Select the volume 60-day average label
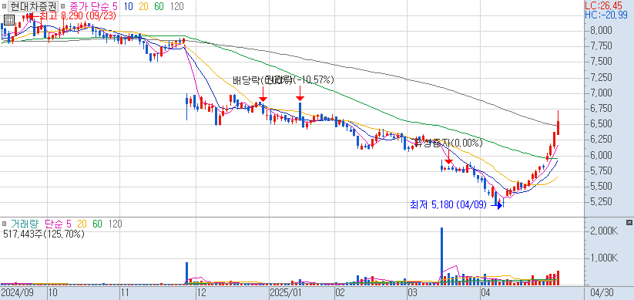Image resolution: width=634 pixels, height=300 pixels. click(x=97, y=224)
